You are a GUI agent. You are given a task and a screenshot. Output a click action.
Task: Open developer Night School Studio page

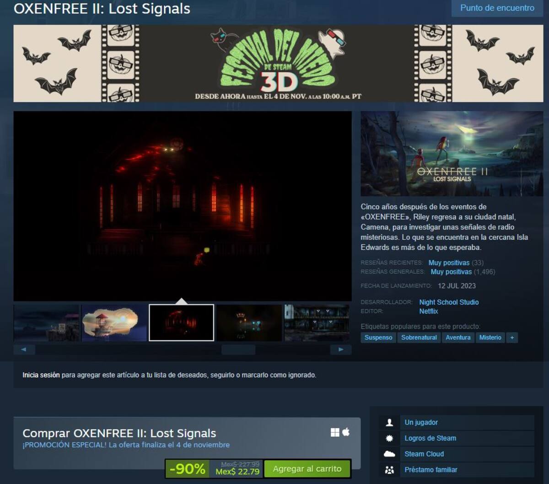click(x=449, y=302)
